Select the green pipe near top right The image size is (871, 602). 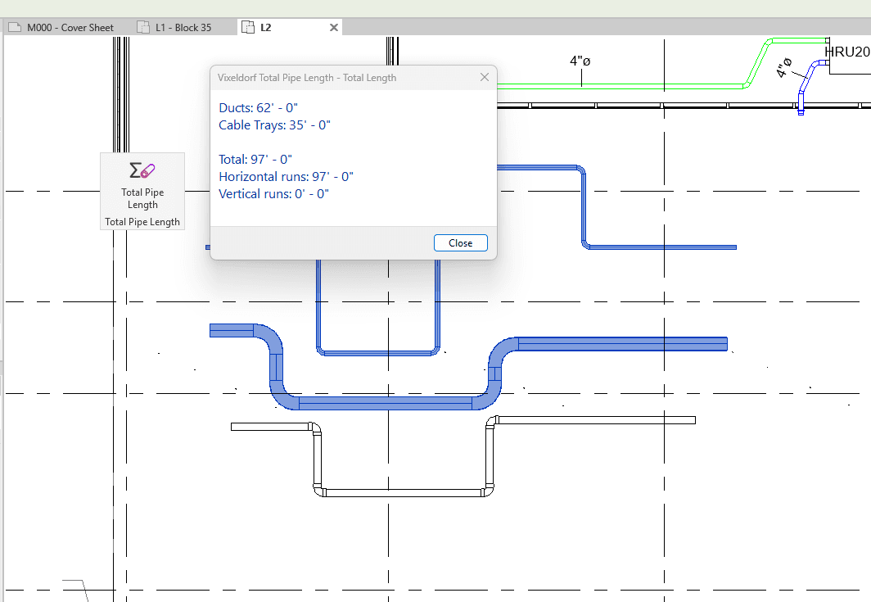(x=622, y=86)
